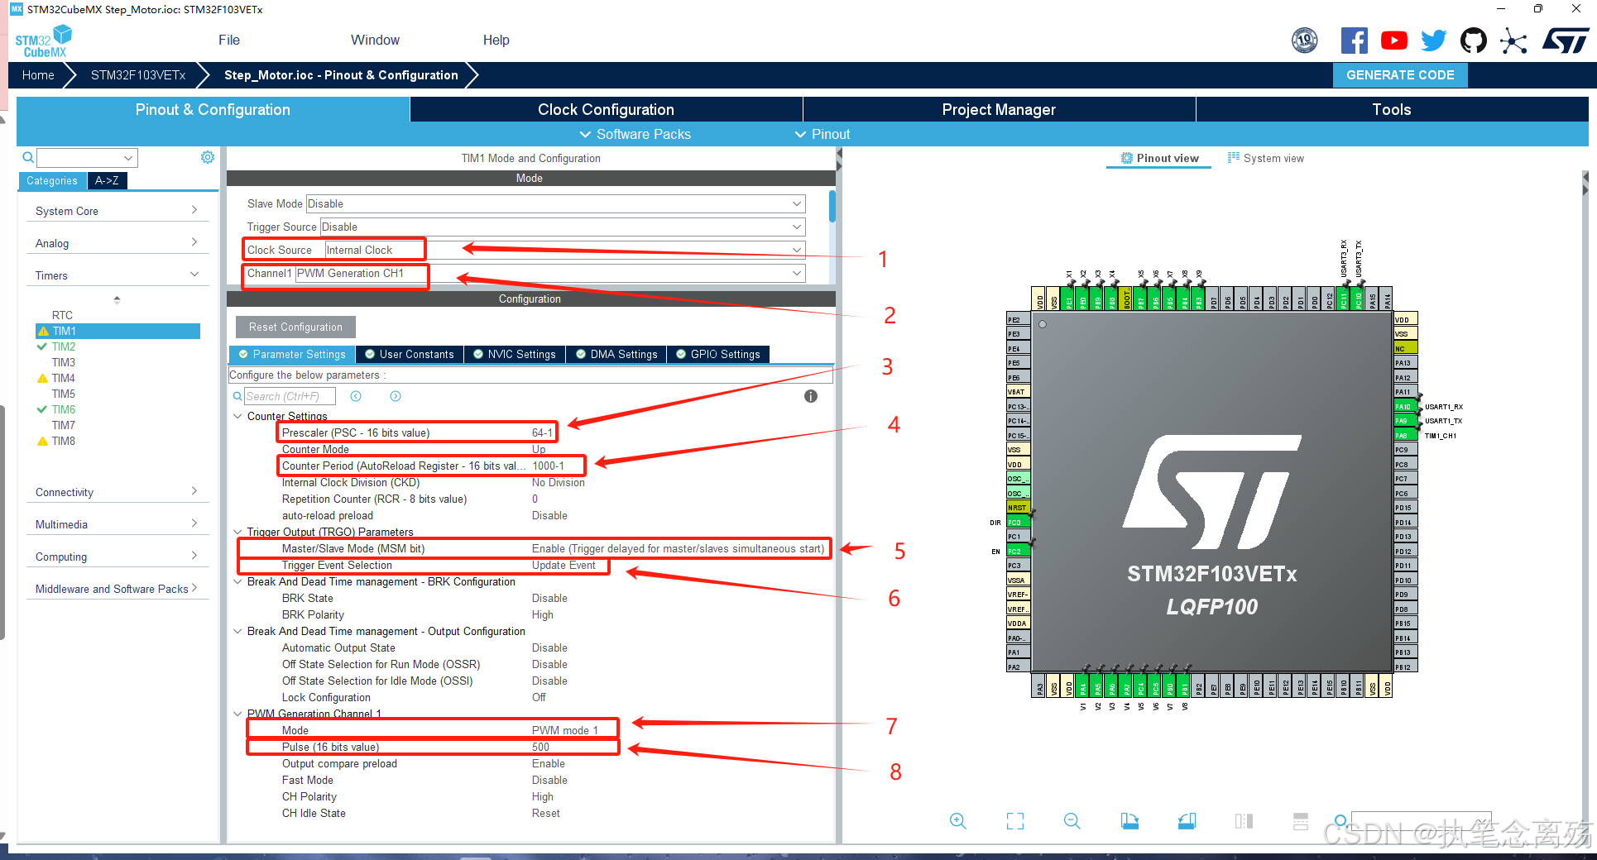This screenshot has height=860, width=1597.
Task: Switch to the NVIC Settings tab
Action: (x=514, y=354)
